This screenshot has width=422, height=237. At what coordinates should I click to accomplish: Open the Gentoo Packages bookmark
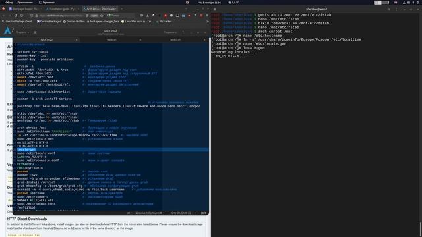click(x=49, y=22)
